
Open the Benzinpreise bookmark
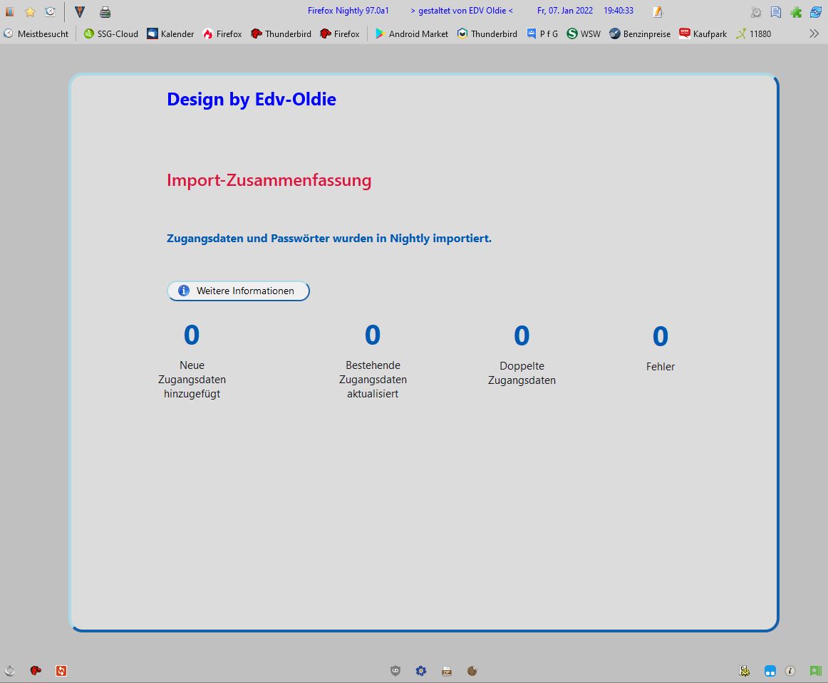[640, 33]
